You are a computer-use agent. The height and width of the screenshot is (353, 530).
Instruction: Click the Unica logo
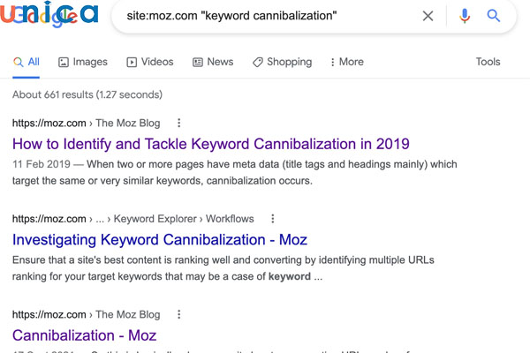point(49,16)
